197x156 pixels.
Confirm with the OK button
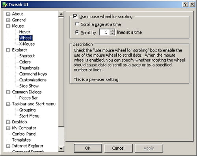(88, 148)
